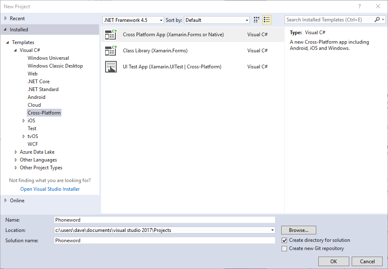Click the Class Library Xamarin.Forms icon
Screen dimensions: 388x269
tap(111, 51)
